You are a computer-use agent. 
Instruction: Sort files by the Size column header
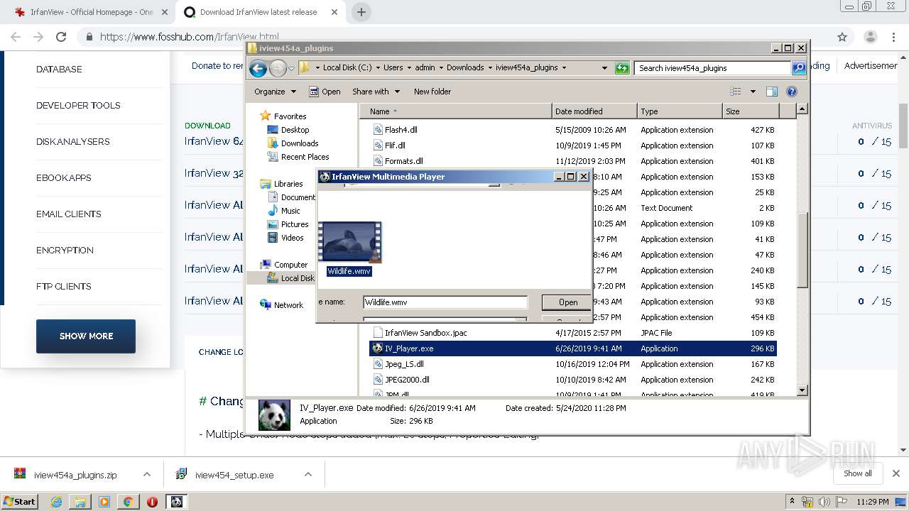point(751,111)
